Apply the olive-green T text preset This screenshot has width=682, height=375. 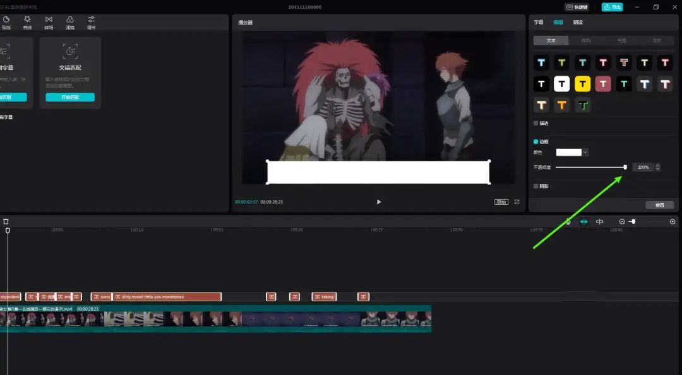click(562, 62)
